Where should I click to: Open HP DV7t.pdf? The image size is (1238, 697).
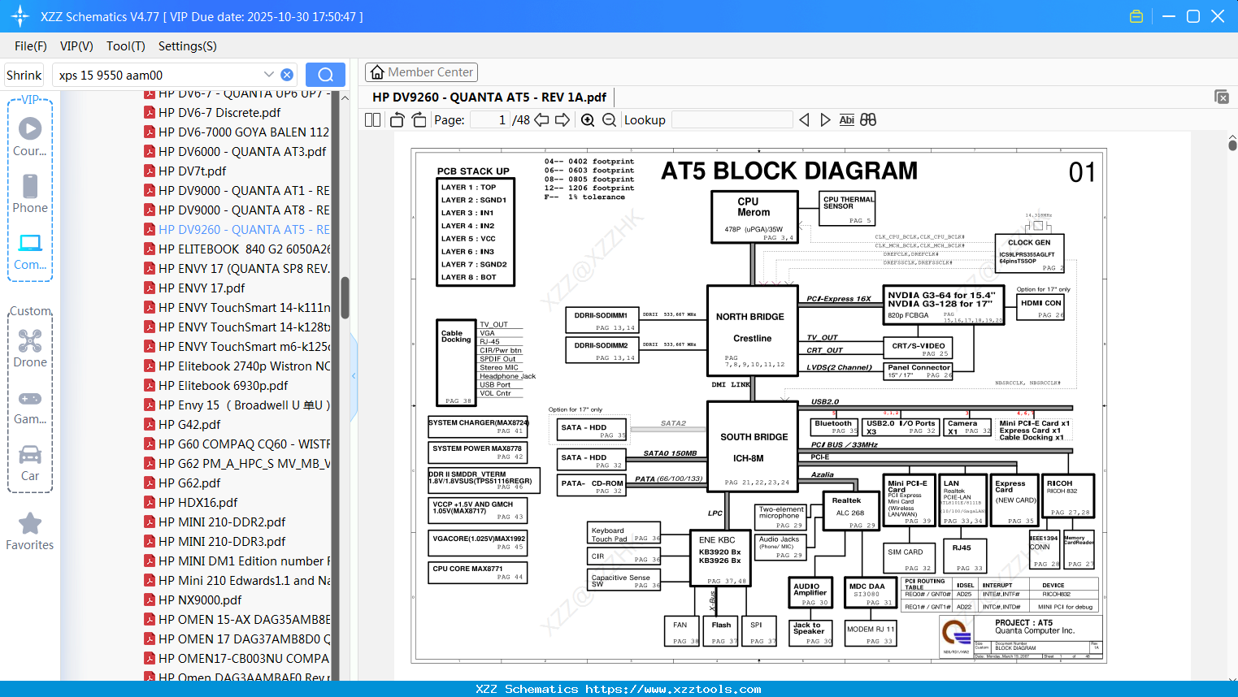tap(185, 171)
